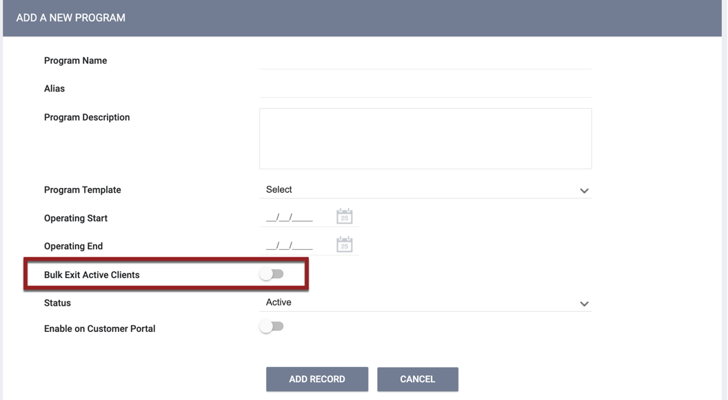Image resolution: width=728 pixels, height=400 pixels.
Task: Open the Operating Start calendar picker
Action: pos(344,215)
